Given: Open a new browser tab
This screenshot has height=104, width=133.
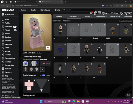Looking at the screenshot, I should point(65,2).
